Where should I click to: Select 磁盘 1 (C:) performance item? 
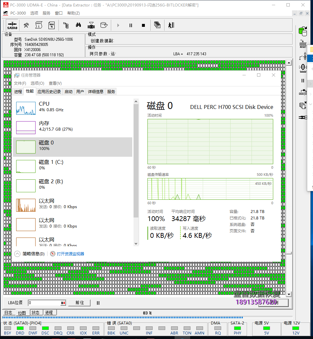(x=73, y=166)
